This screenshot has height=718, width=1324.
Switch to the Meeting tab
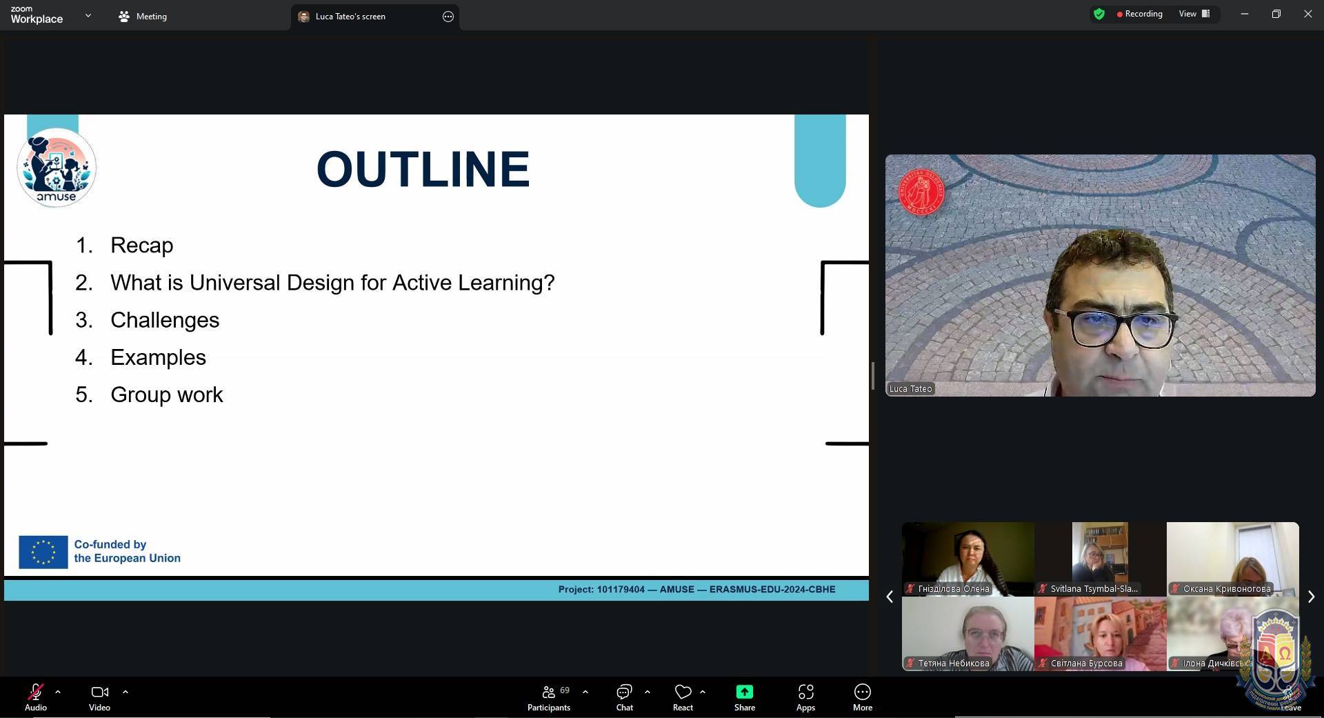143,17
